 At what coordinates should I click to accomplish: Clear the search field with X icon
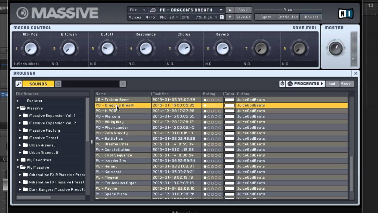pos(123,84)
